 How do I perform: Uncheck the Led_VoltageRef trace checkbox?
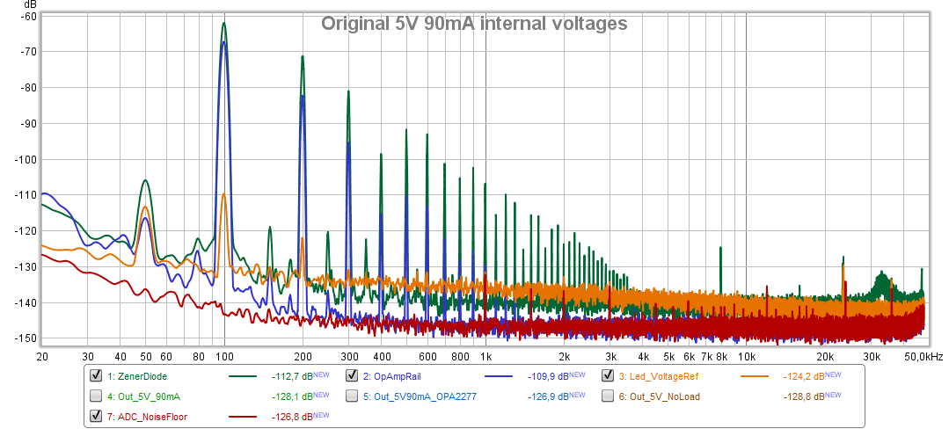(x=609, y=375)
